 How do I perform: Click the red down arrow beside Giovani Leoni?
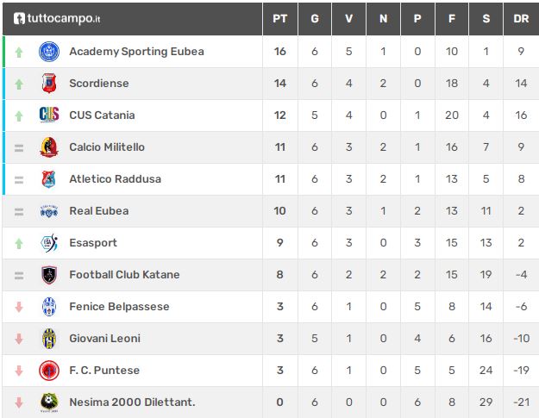coord(19,339)
